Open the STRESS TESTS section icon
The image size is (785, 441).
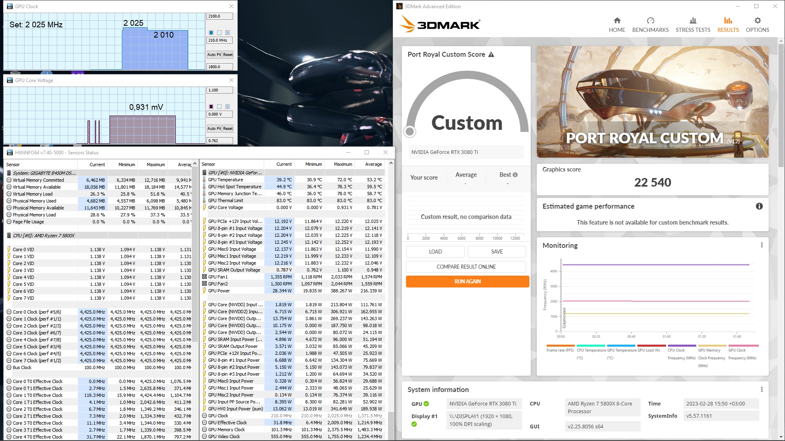[693, 21]
